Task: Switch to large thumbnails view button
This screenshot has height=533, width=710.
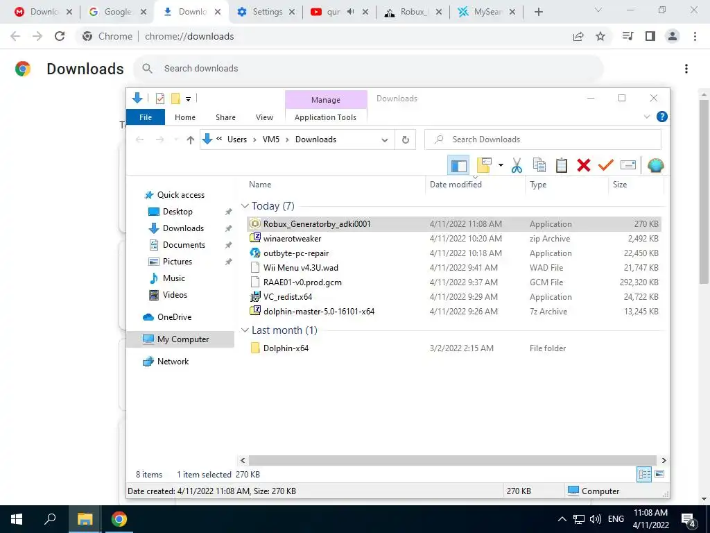Action: click(659, 474)
